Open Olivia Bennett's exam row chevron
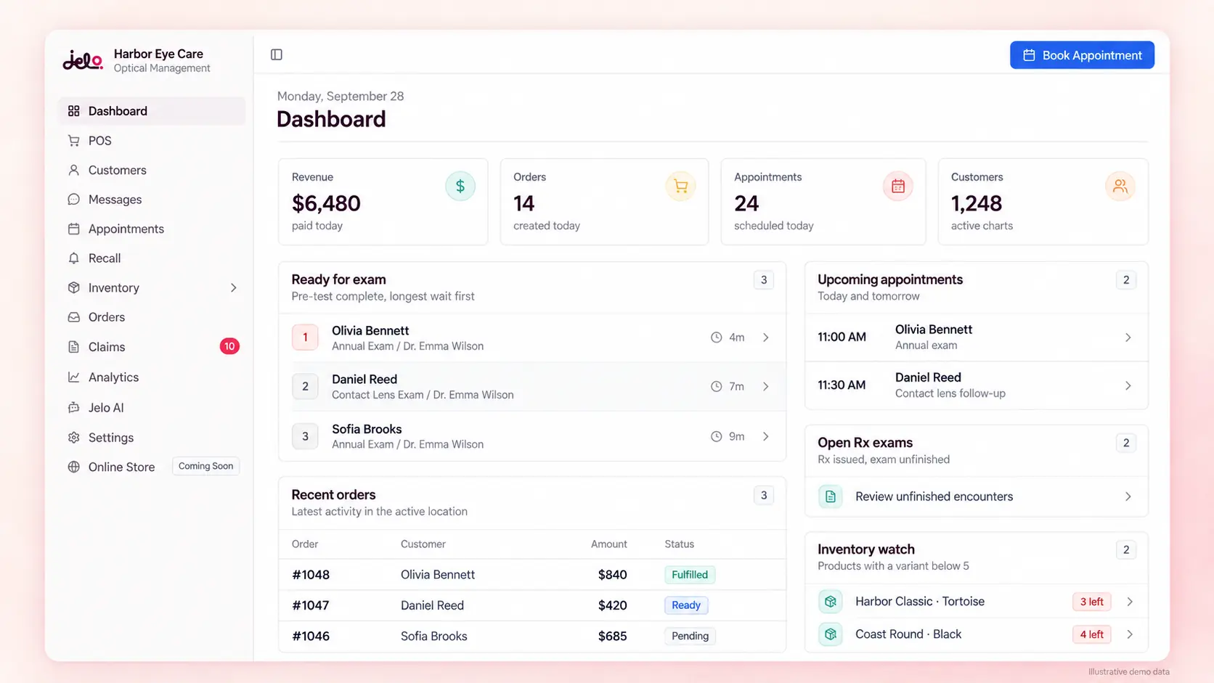This screenshot has height=683, width=1214. click(x=766, y=338)
